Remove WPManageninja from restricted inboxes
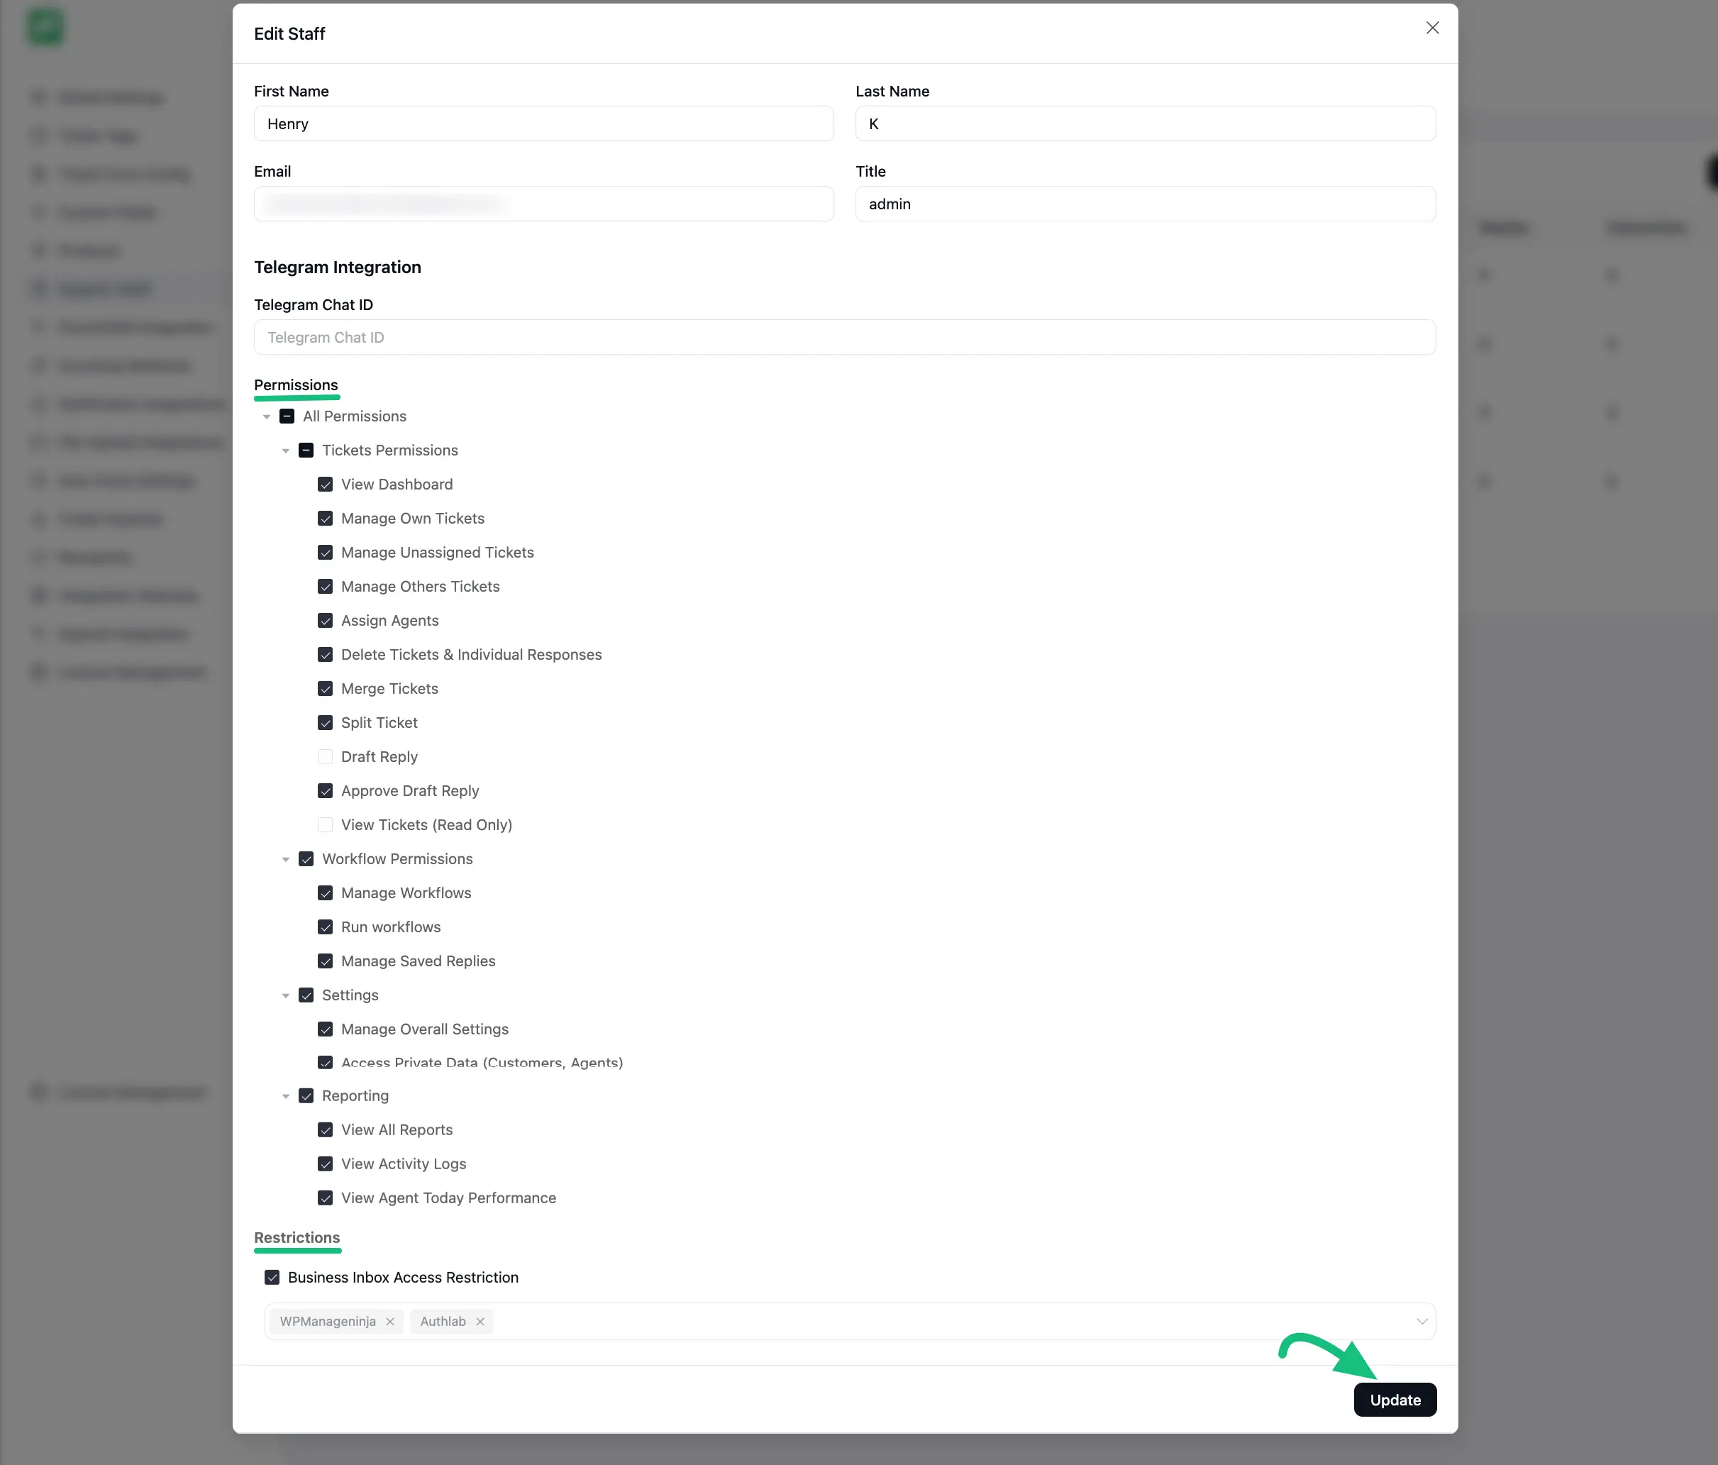This screenshot has height=1465, width=1718. pyautogui.click(x=389, y=1322)
